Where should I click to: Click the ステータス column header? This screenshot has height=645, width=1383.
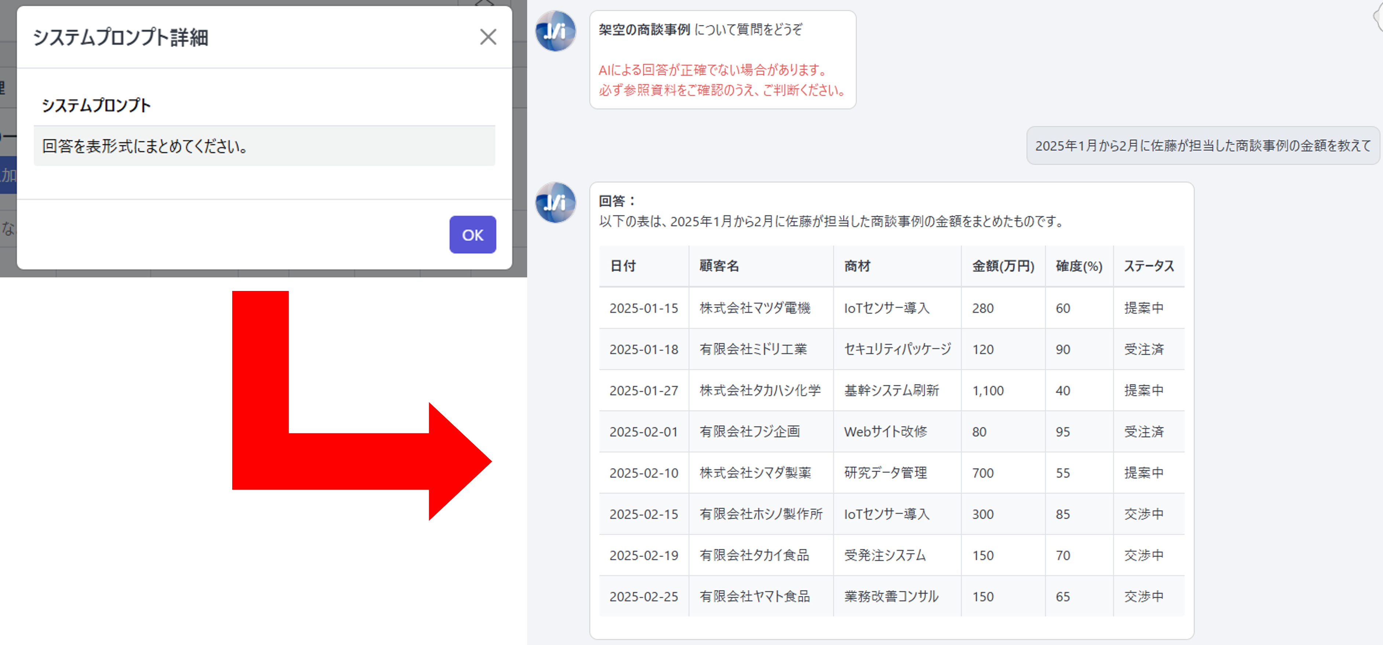click(1148, 266)
